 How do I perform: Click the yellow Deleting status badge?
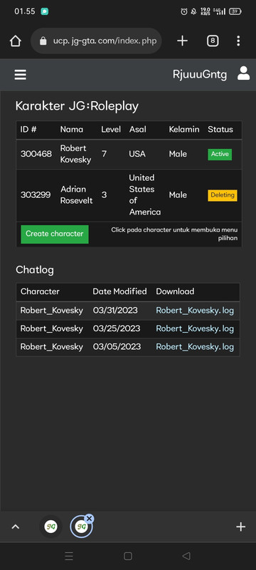coord(223,195)
